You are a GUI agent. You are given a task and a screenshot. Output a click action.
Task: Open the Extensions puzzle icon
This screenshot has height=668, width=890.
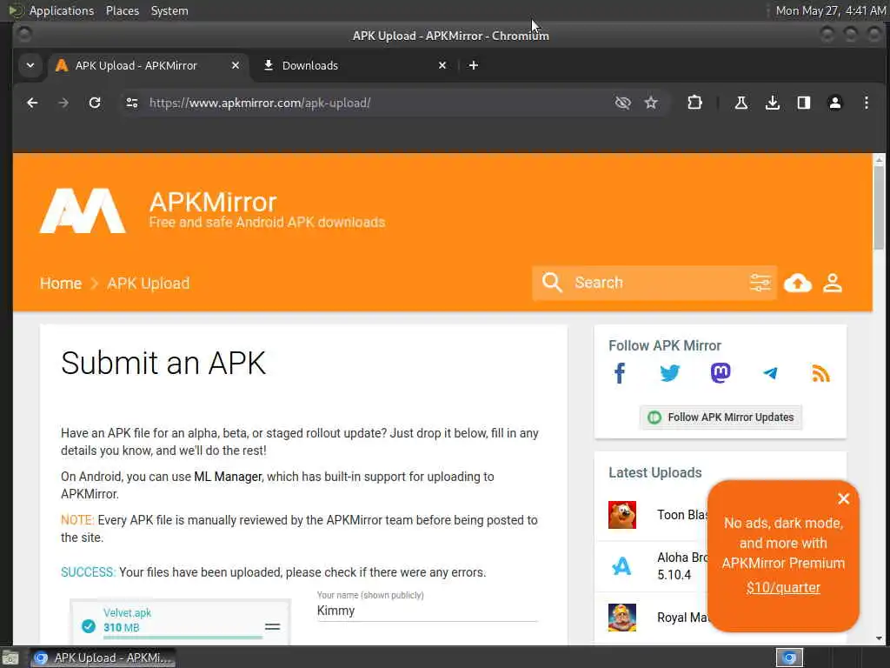tap(694, 103)
